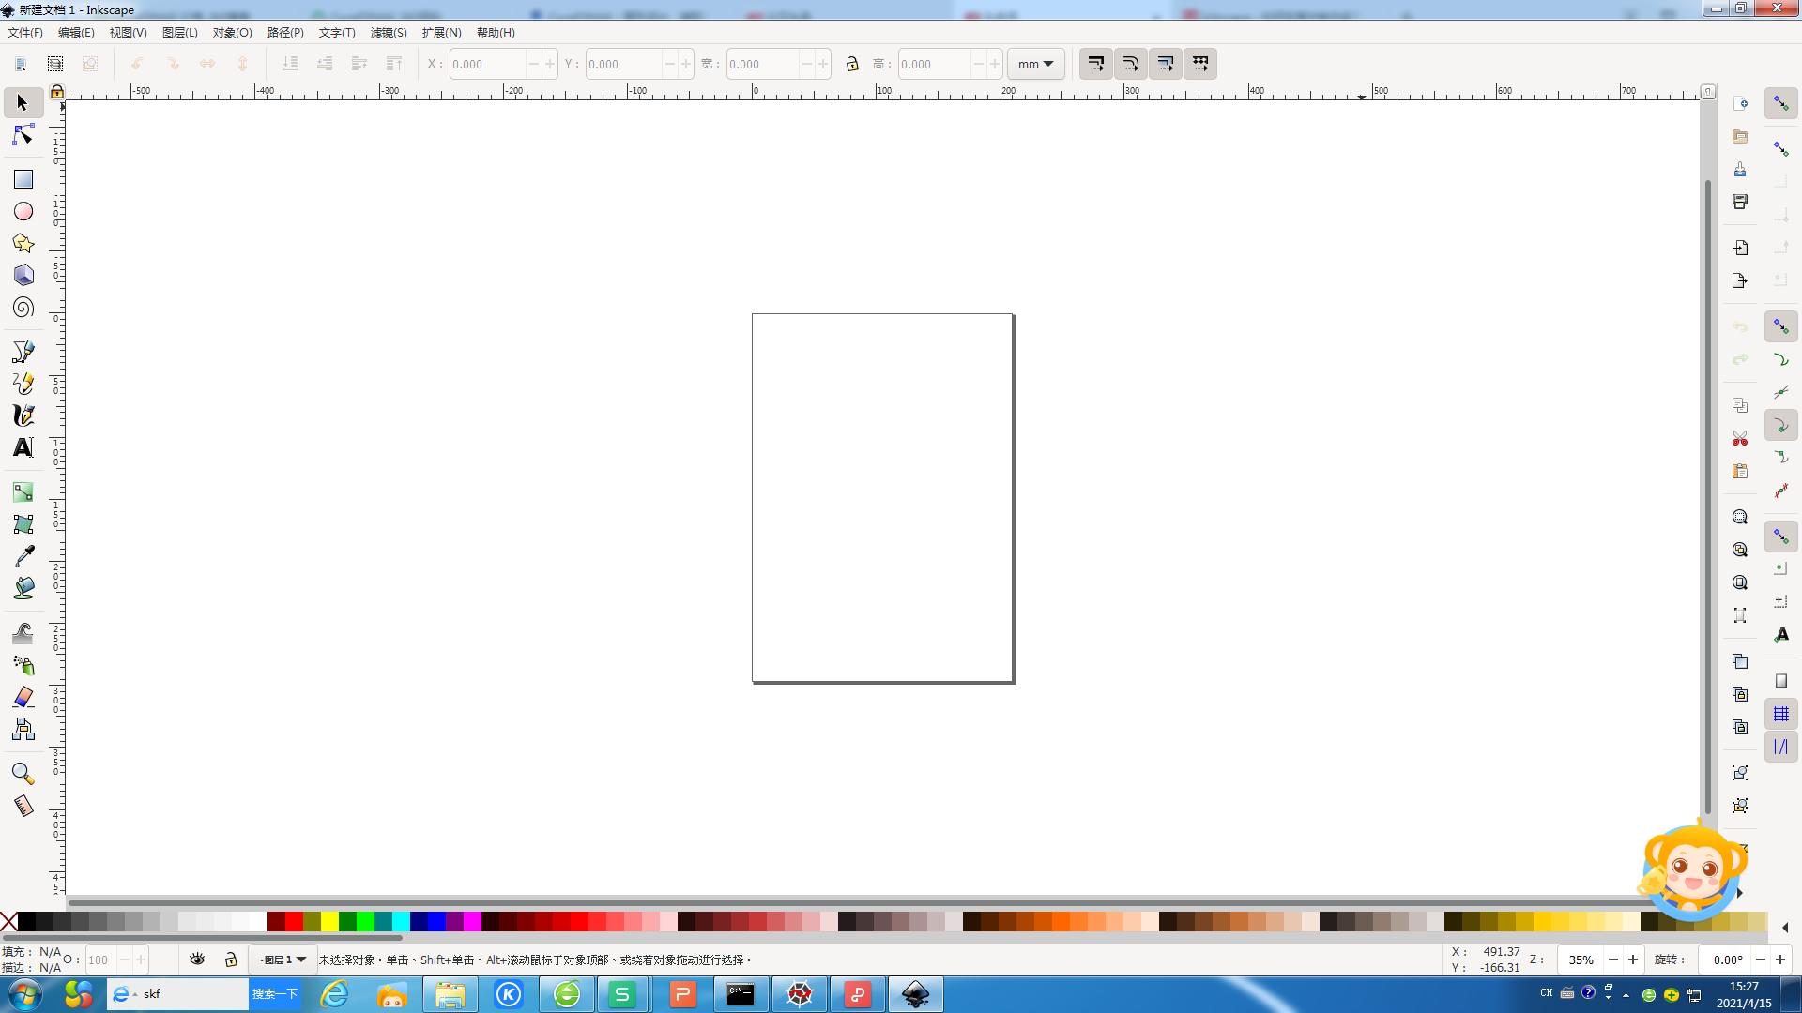This screenshot has height=1013, width=1802.
Task: Toggle scale stroke width with object
Action: (1095, 64)
